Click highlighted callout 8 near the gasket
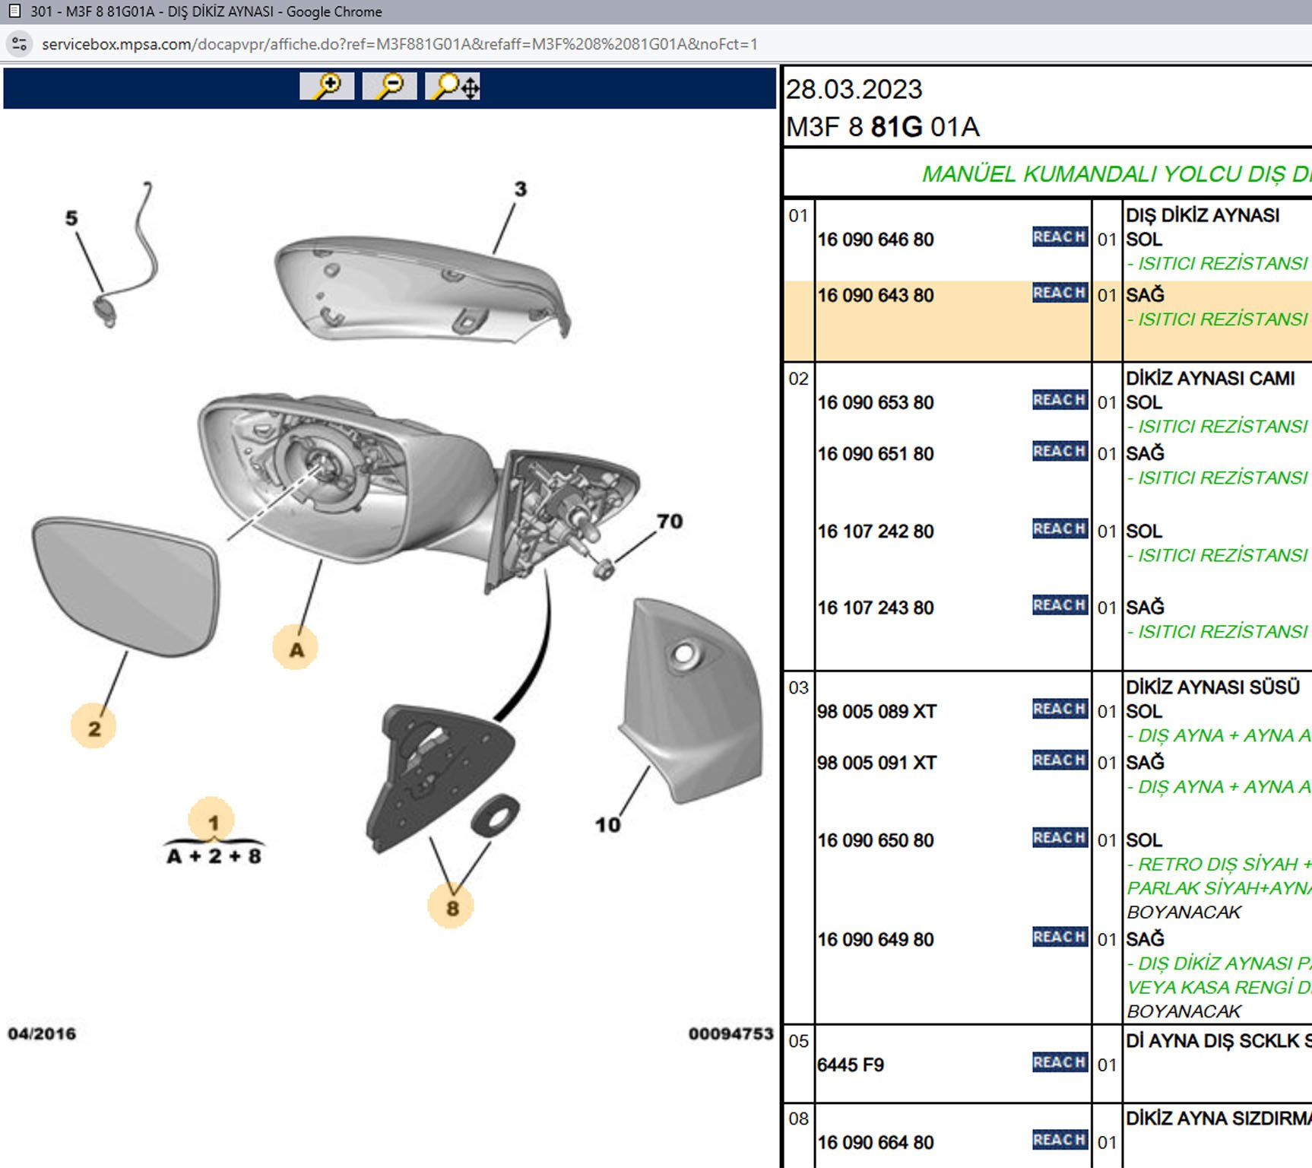1312x1168 pixels. point(452,907)
